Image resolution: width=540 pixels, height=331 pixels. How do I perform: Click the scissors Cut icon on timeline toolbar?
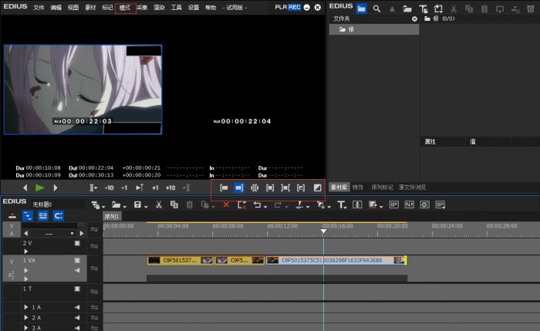coord(158,204)
